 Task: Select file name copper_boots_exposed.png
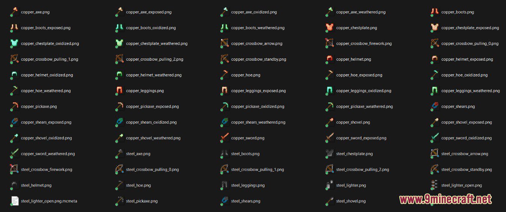tap(46, 28)
